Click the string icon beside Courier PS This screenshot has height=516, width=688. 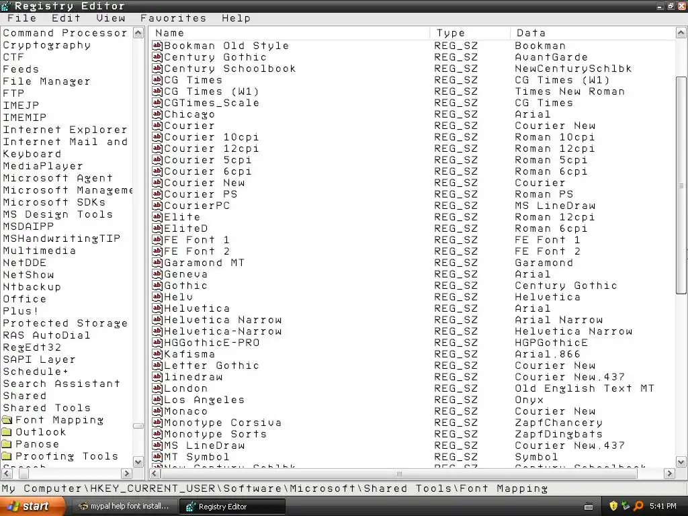(157, 193)
